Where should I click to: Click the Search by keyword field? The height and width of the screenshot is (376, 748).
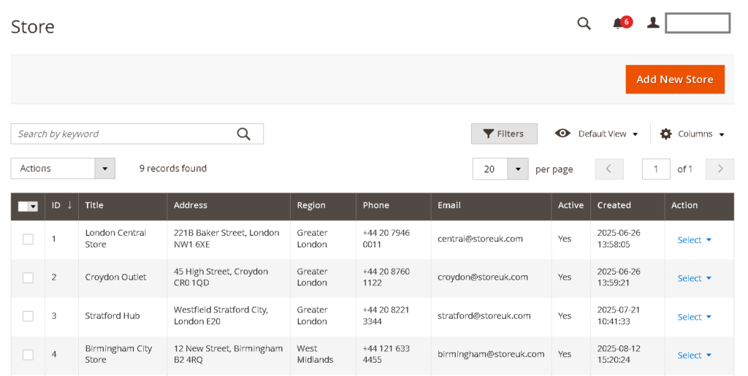pos(124,134)
